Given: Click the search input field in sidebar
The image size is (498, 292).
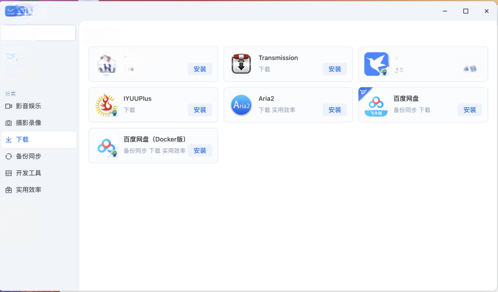Looking at the screenshot, I should point(38,33).
